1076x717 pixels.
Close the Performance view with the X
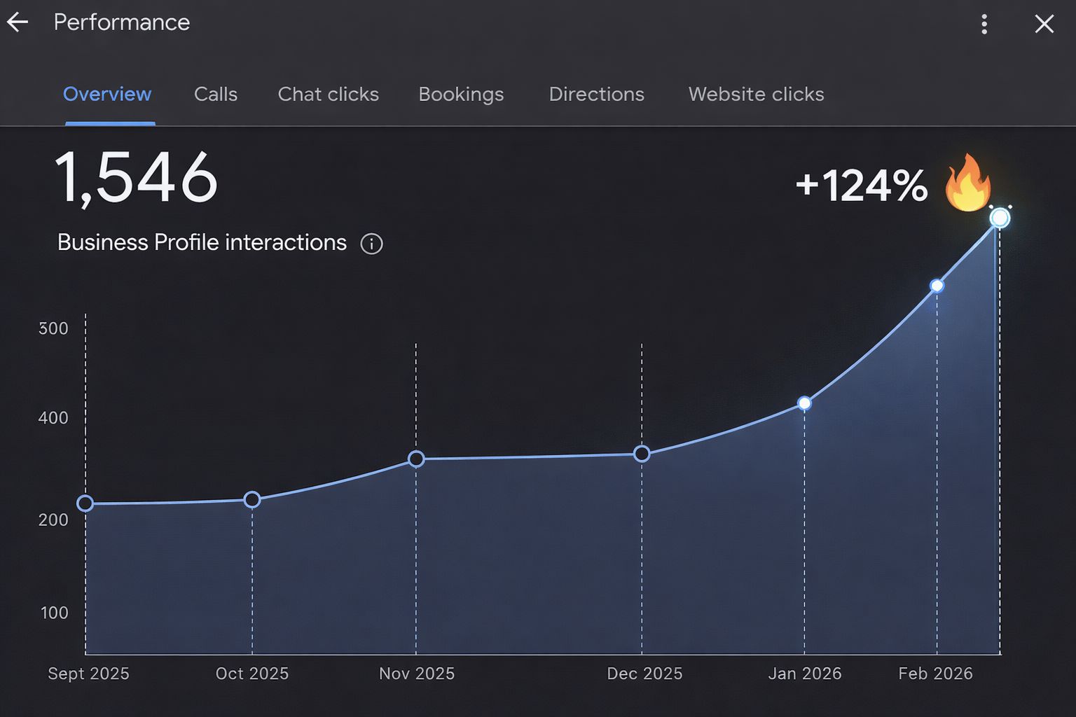point(1044,23)
